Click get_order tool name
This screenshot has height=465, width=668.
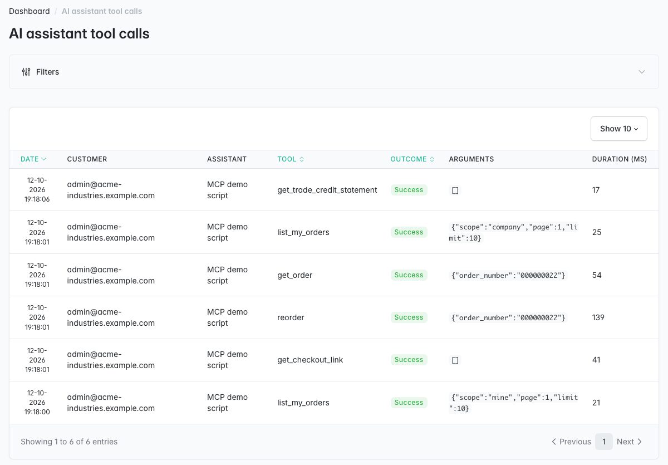coord(295,275)
